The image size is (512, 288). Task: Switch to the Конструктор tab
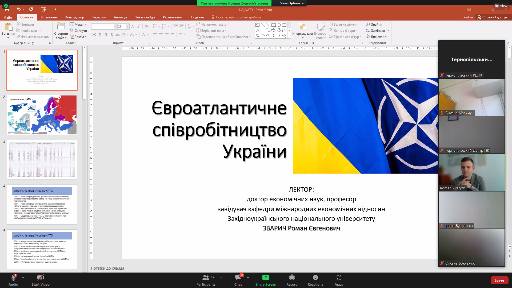click(75, 17)
